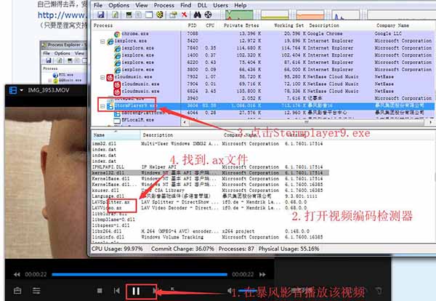Select the cloudmusic.exe row with PID 6824
The height and width of the screenshot is (301, 436).
[263, 92]
